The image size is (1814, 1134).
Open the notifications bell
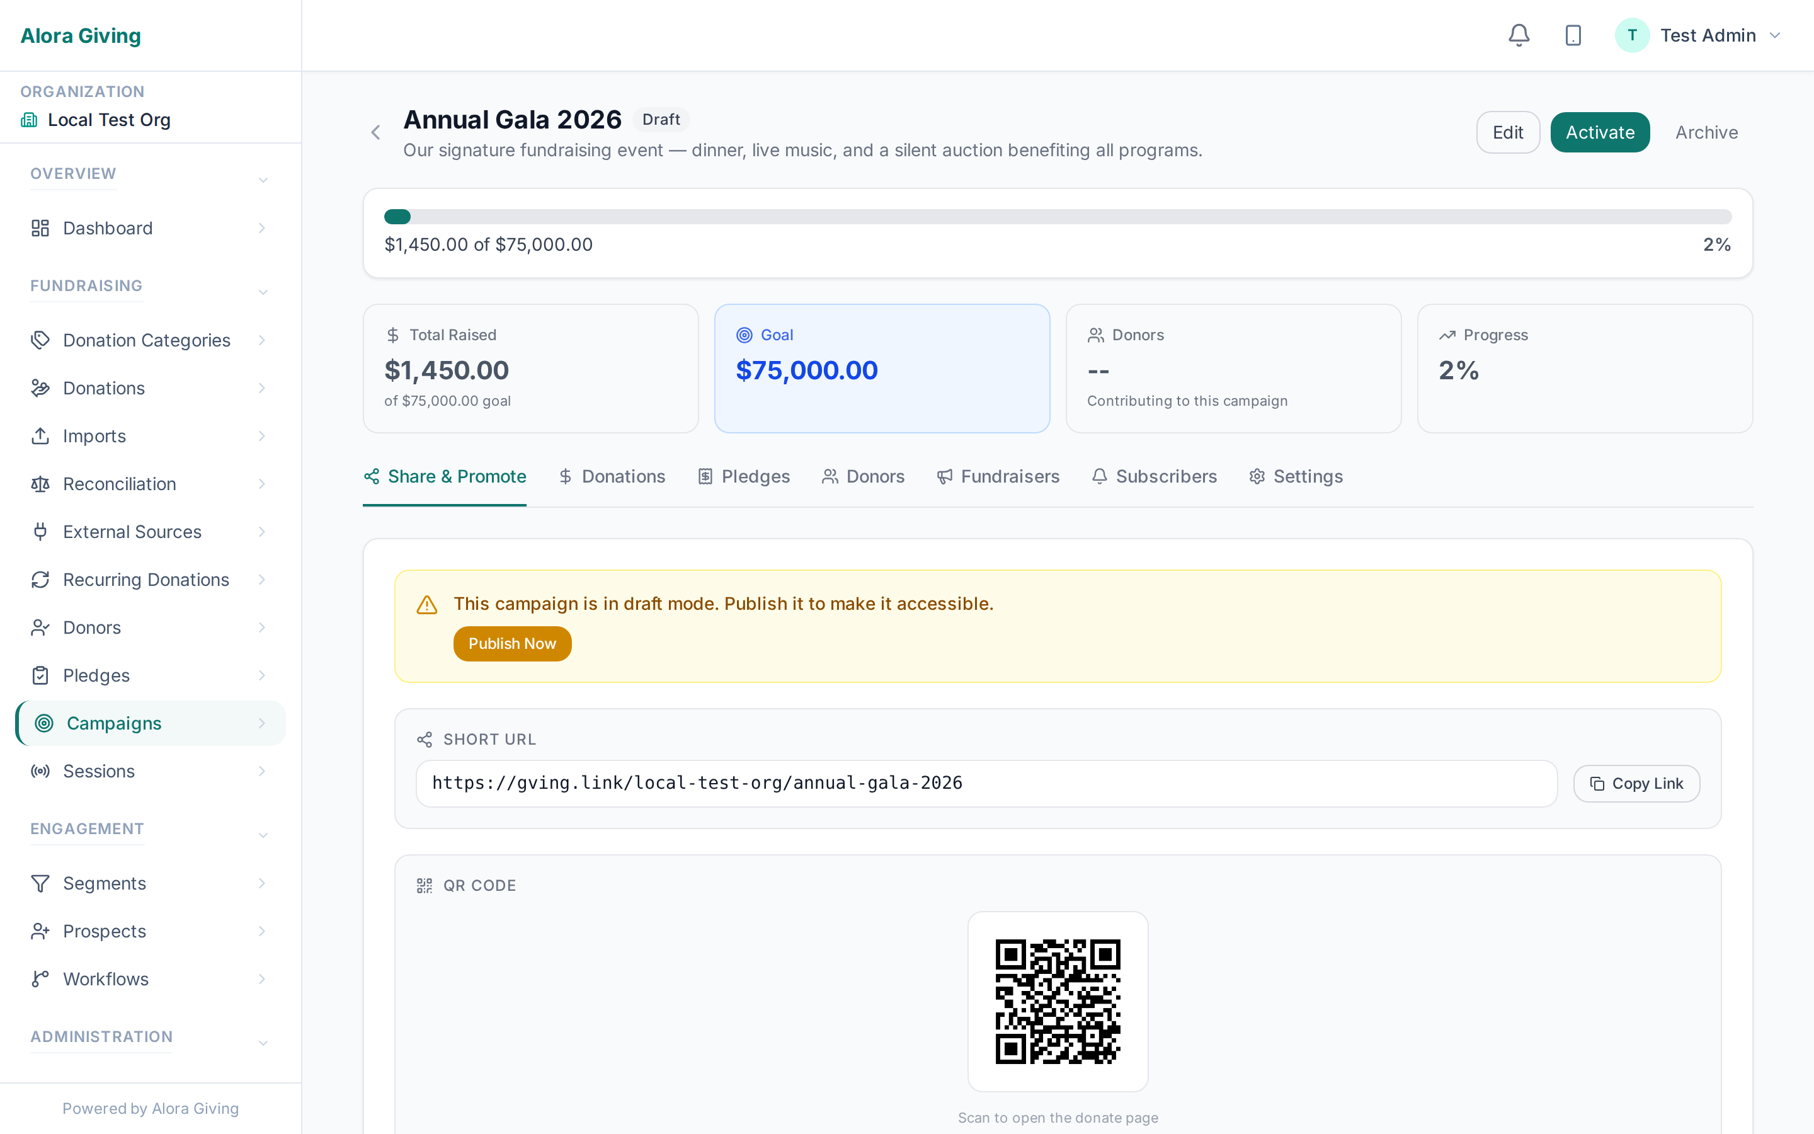1518,35
